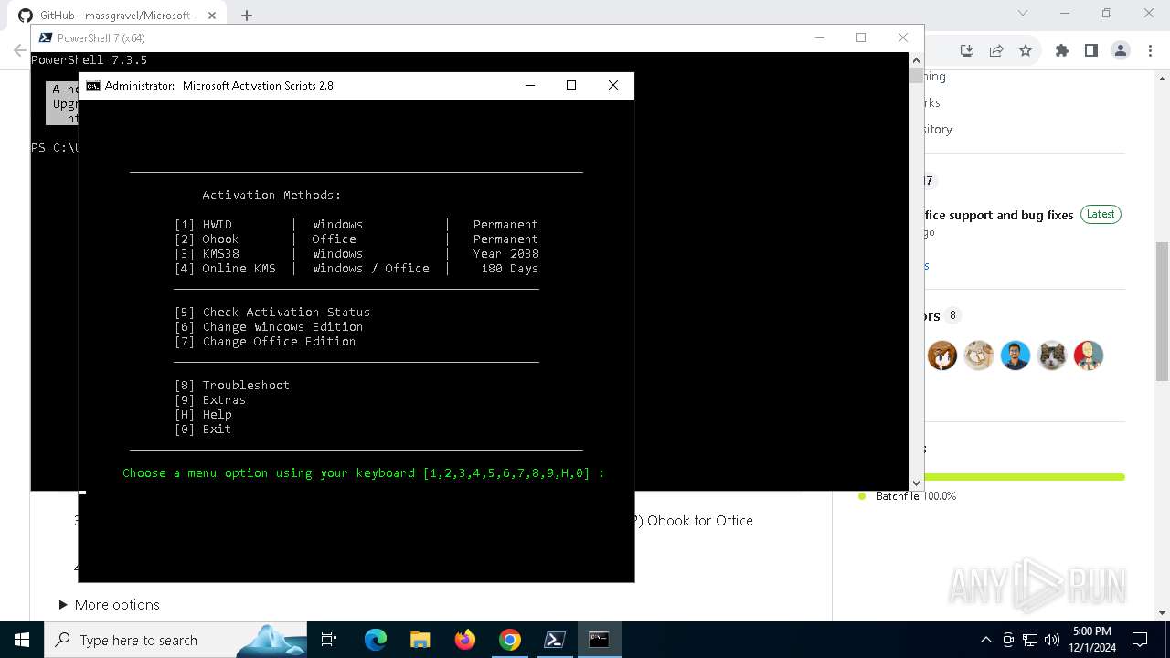This screenshot has height=658, width=1170.
Task: Bookmark the page with the star icon
Action: tap(1026, 50)
